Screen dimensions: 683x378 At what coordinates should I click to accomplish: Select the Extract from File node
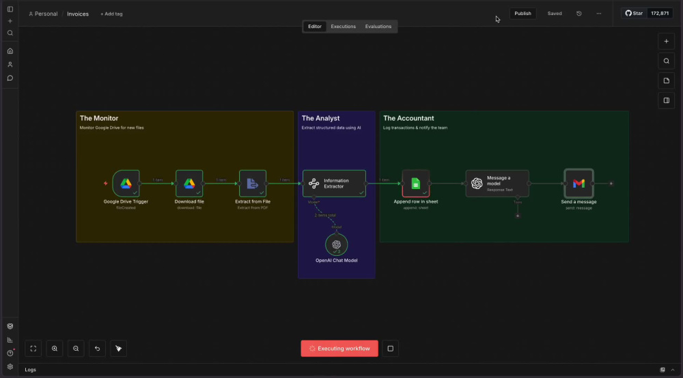tap(253, 184)
